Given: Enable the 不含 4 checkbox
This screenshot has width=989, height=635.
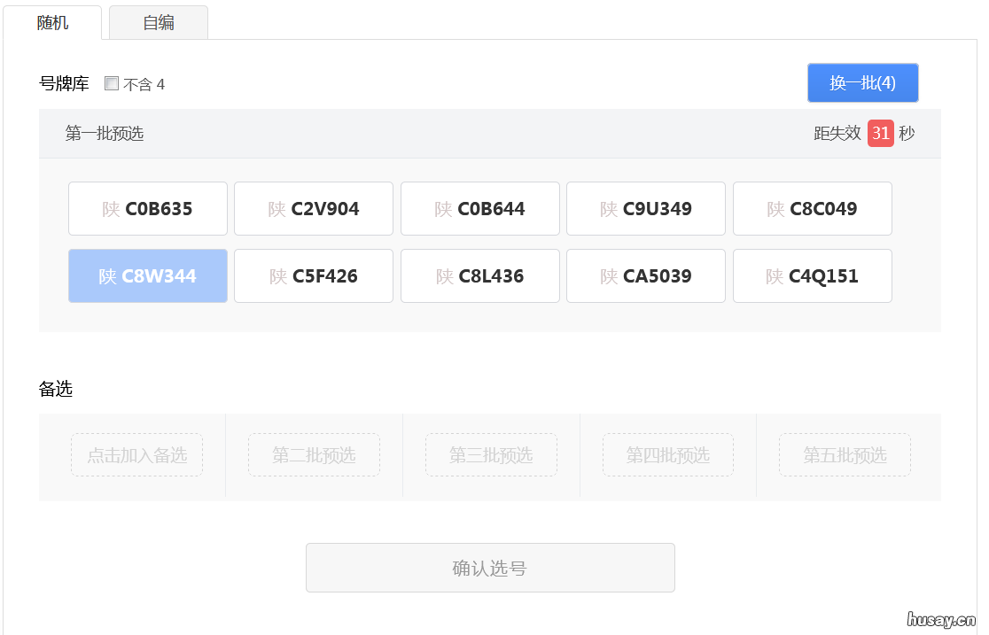Looking at the screenshot, I should click(112, 84).
